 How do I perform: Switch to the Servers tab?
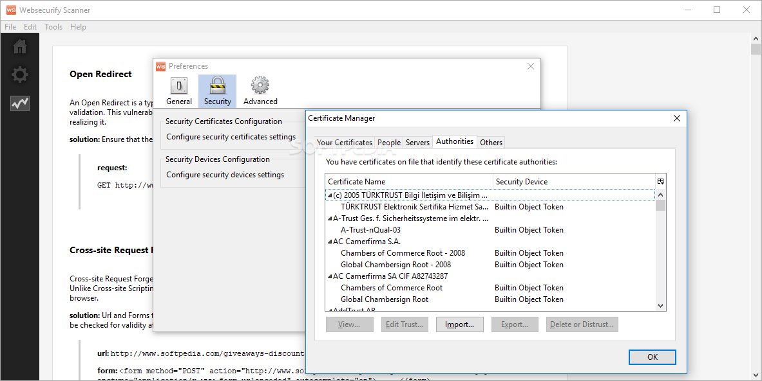click(417, 143)
